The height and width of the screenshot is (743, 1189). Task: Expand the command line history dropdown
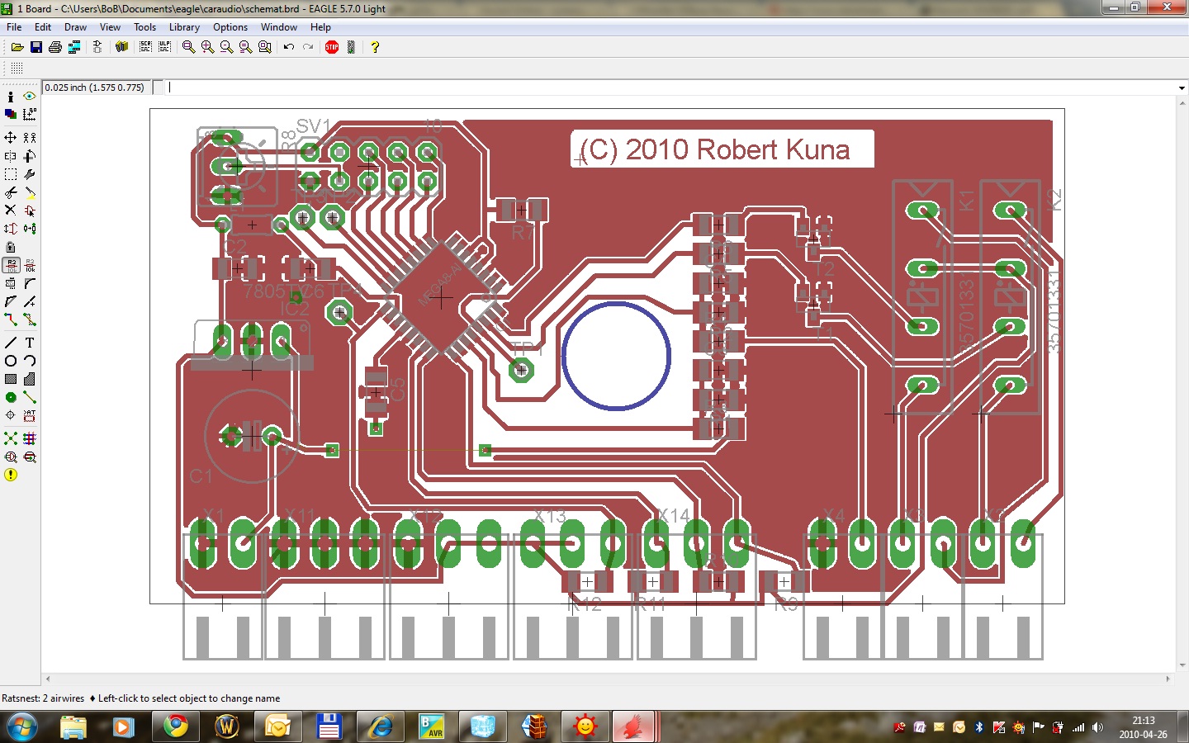tap(1182, 88)
